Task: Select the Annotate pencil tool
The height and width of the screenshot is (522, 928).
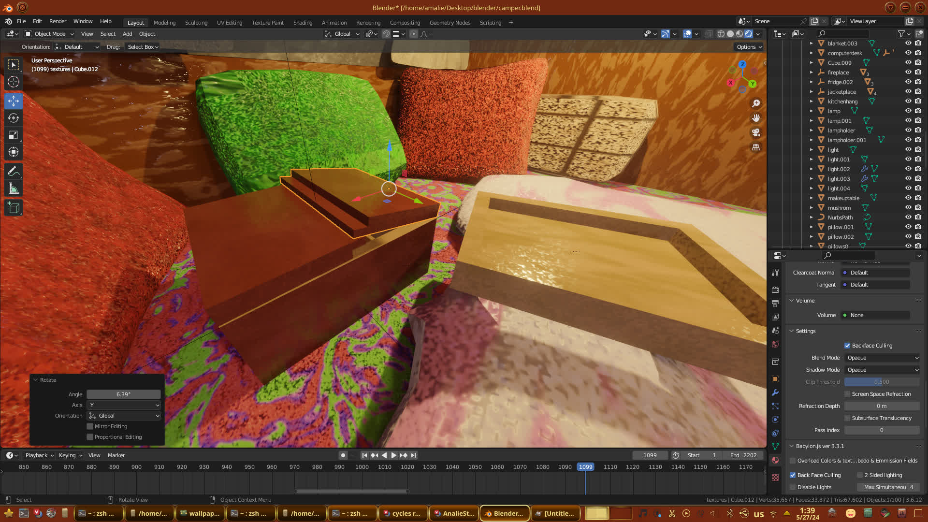Action: pyautogui.click(x=14, y=172)
